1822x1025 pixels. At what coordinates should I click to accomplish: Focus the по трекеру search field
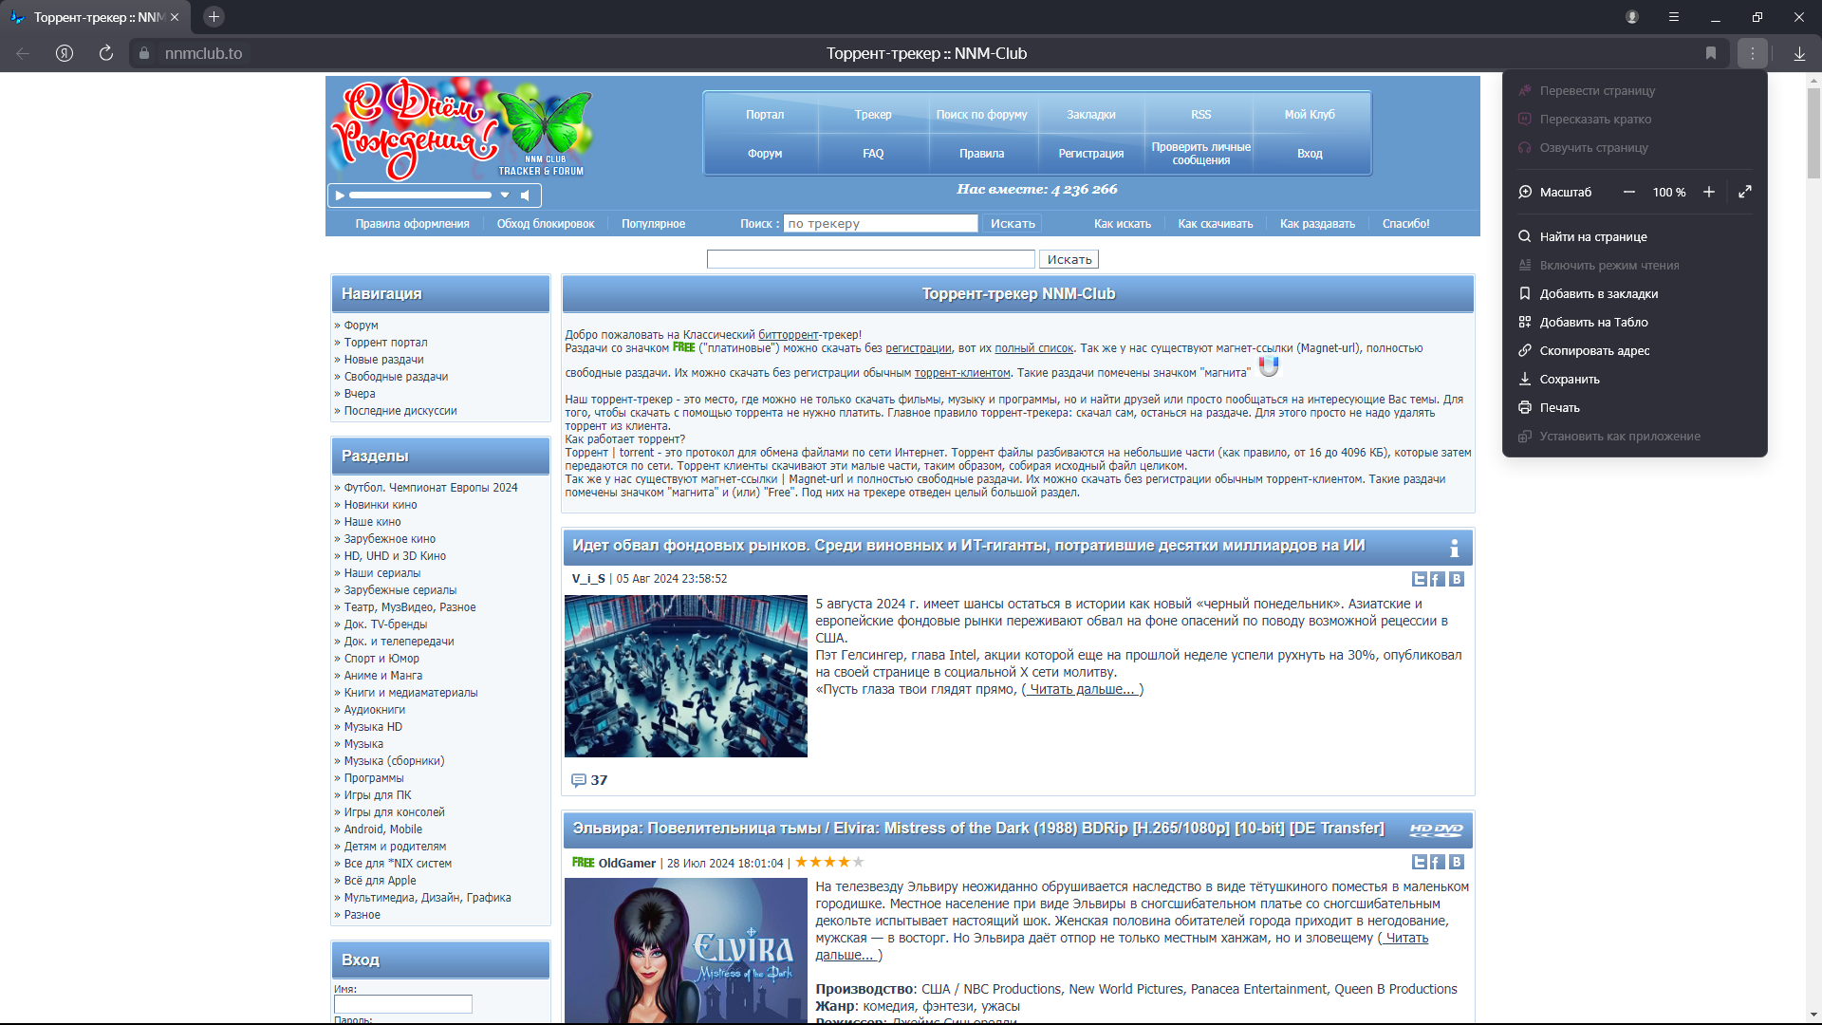(x=881, y=224)
